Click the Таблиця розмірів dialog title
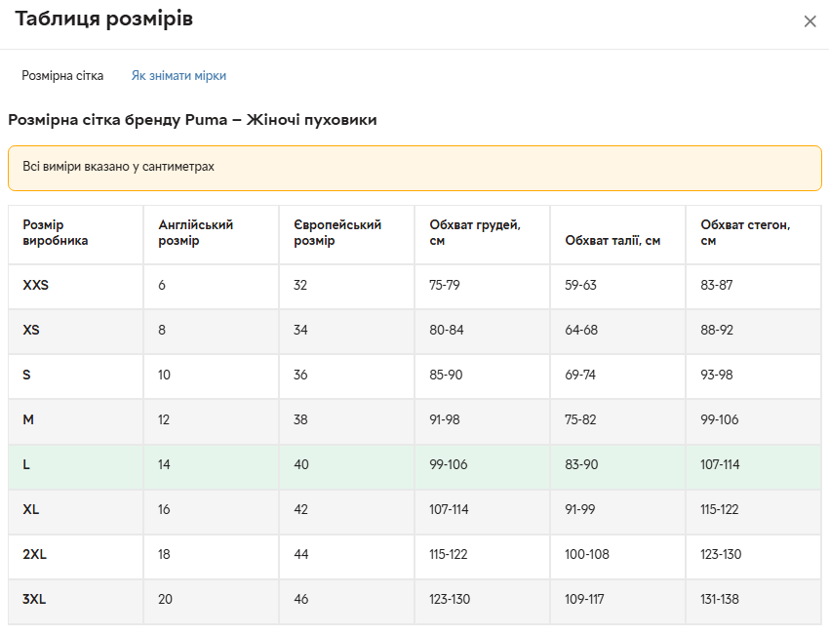This screenshot has width=829, height=634. click(103, 20)
